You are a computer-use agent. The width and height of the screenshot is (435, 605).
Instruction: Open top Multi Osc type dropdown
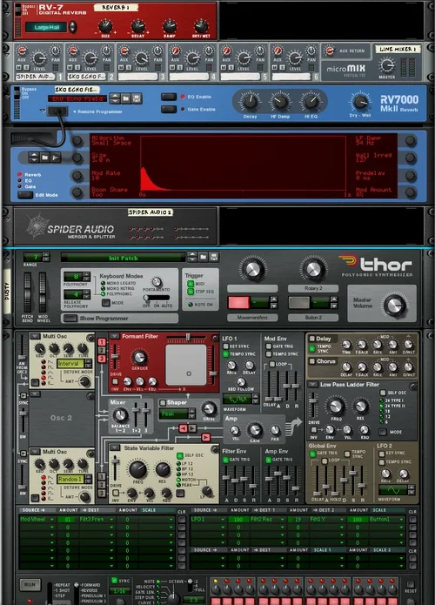(x=35, y=336)
